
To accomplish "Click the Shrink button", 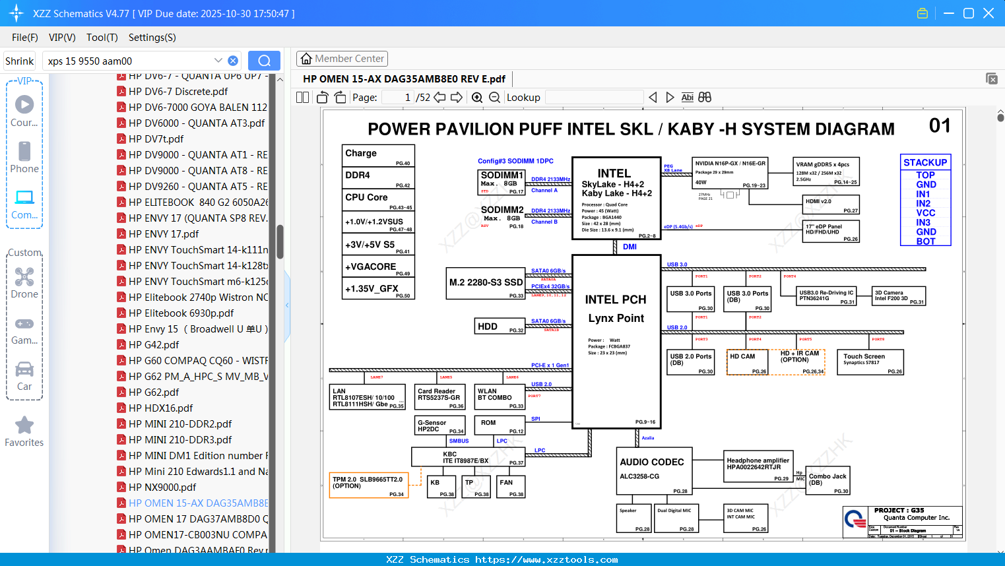I will point(19,61).
